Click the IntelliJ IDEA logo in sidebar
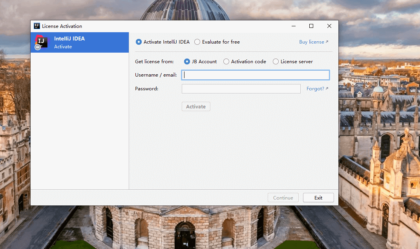The height and width of the screenshot is (249, 420). tap(41, 42)
